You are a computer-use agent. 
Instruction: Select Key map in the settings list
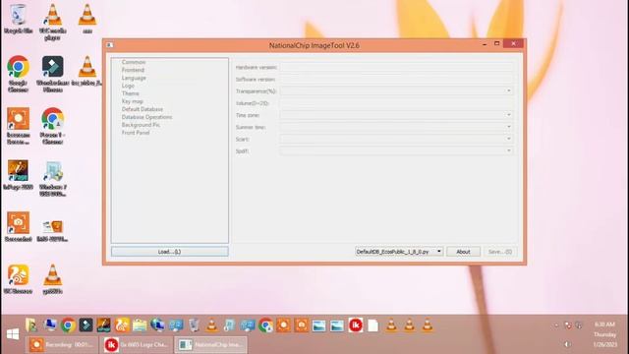pyautogui.click(x=133, y=101)
